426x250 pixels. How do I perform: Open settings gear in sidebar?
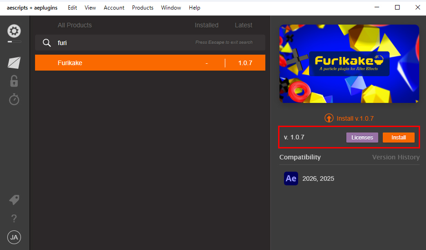[x=14, y=31]
